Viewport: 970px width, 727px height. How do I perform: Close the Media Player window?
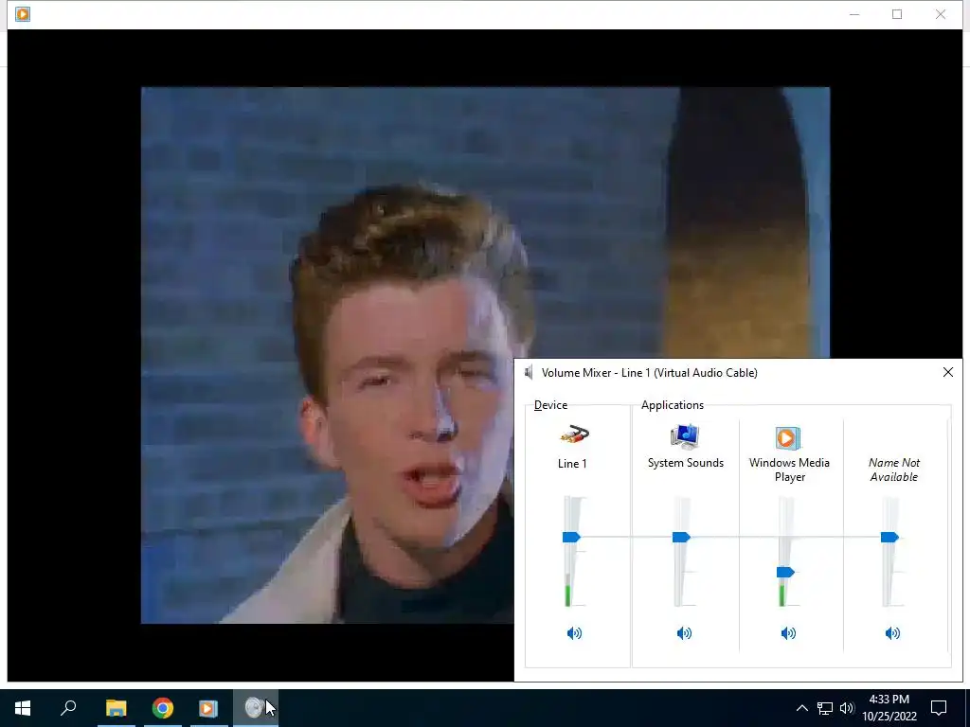pyautogui.click(x=941, y=14)
